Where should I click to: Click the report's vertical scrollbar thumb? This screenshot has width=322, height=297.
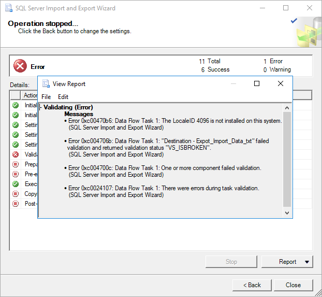[x=287, y=160]
